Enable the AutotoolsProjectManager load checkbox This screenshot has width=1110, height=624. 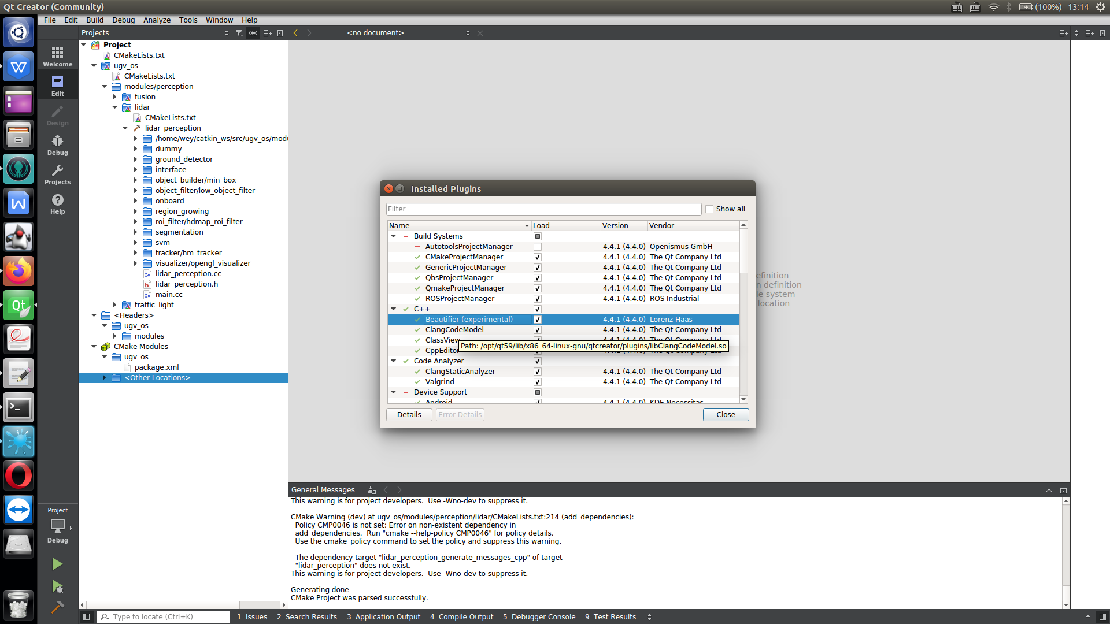click(538, 247)
